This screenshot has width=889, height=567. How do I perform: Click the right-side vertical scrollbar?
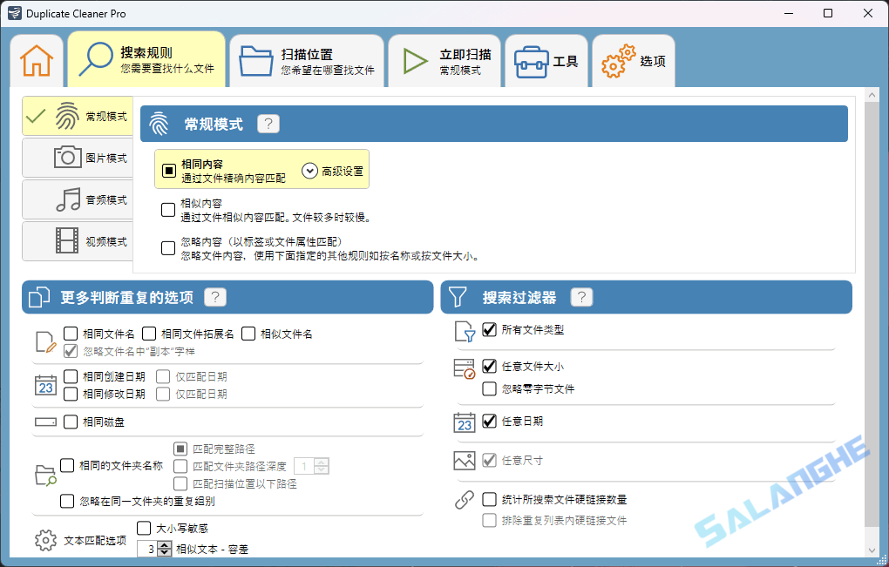[x=875, y=305]
